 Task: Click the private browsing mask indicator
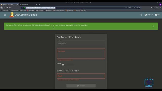click(160, 5)
